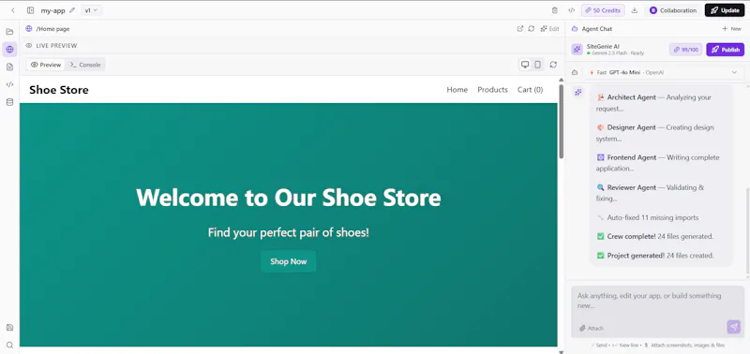Select the globe preview sidebar icon
This screenshot has width=750, height=354.
pyautogui.click(x=9, y=49)
